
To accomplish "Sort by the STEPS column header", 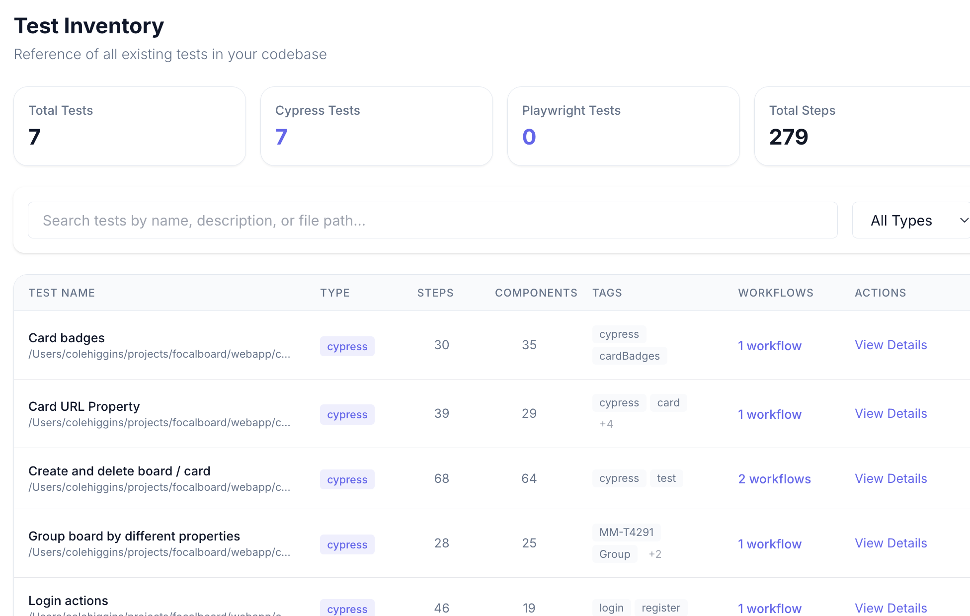I will point(435,293).
